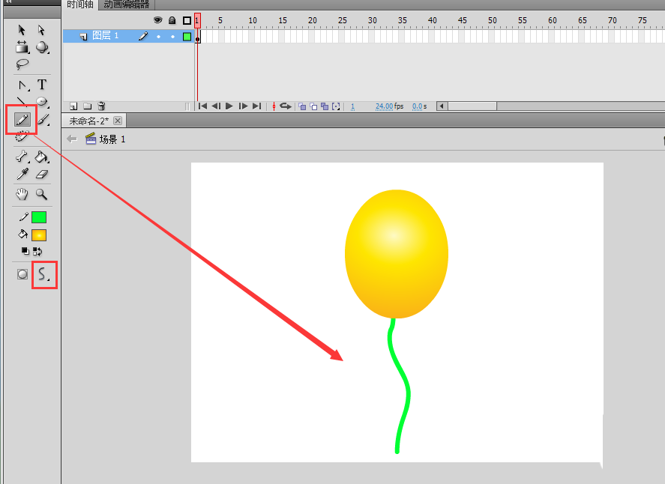This screenshot has height=484, width=665.
Task: Click Center Frame red marker button
Action: coord(274,106)
